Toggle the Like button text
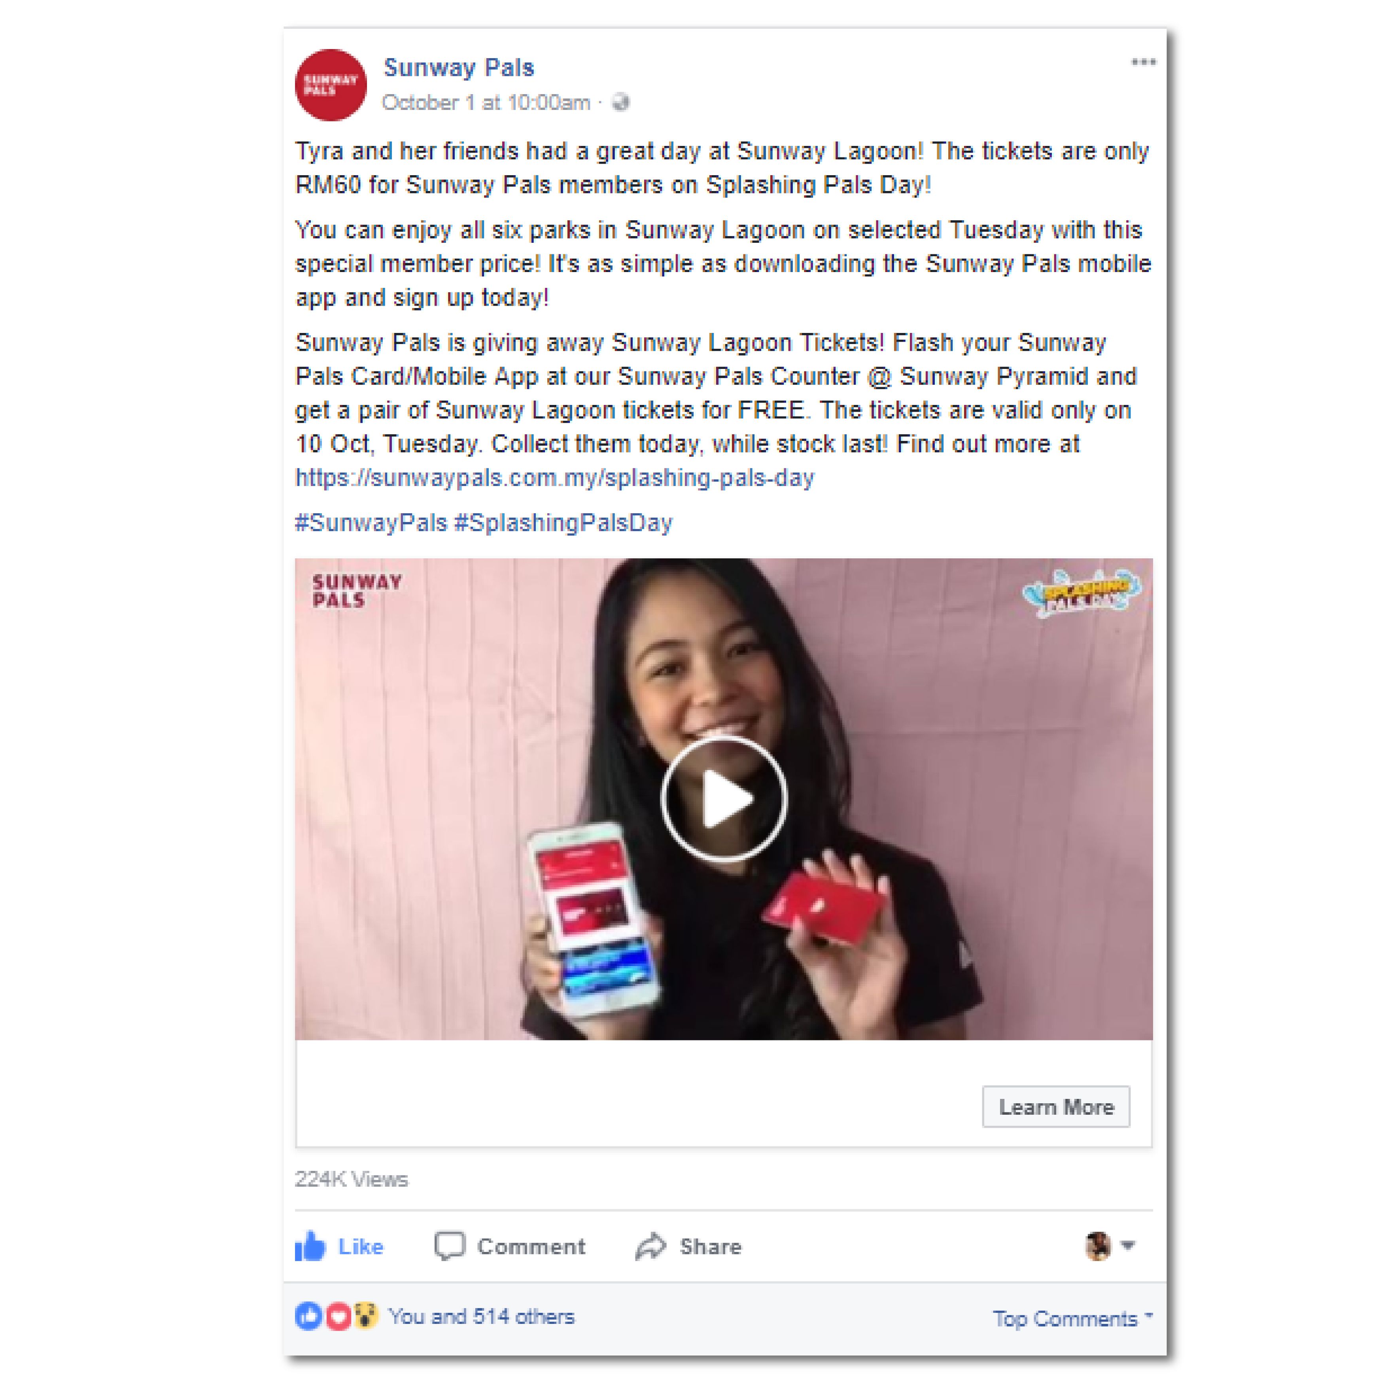The image size is (1384, 1384). click(361, 1246)
